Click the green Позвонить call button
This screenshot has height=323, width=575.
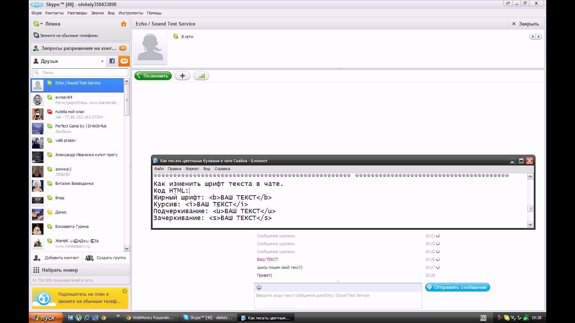point(153,76)
